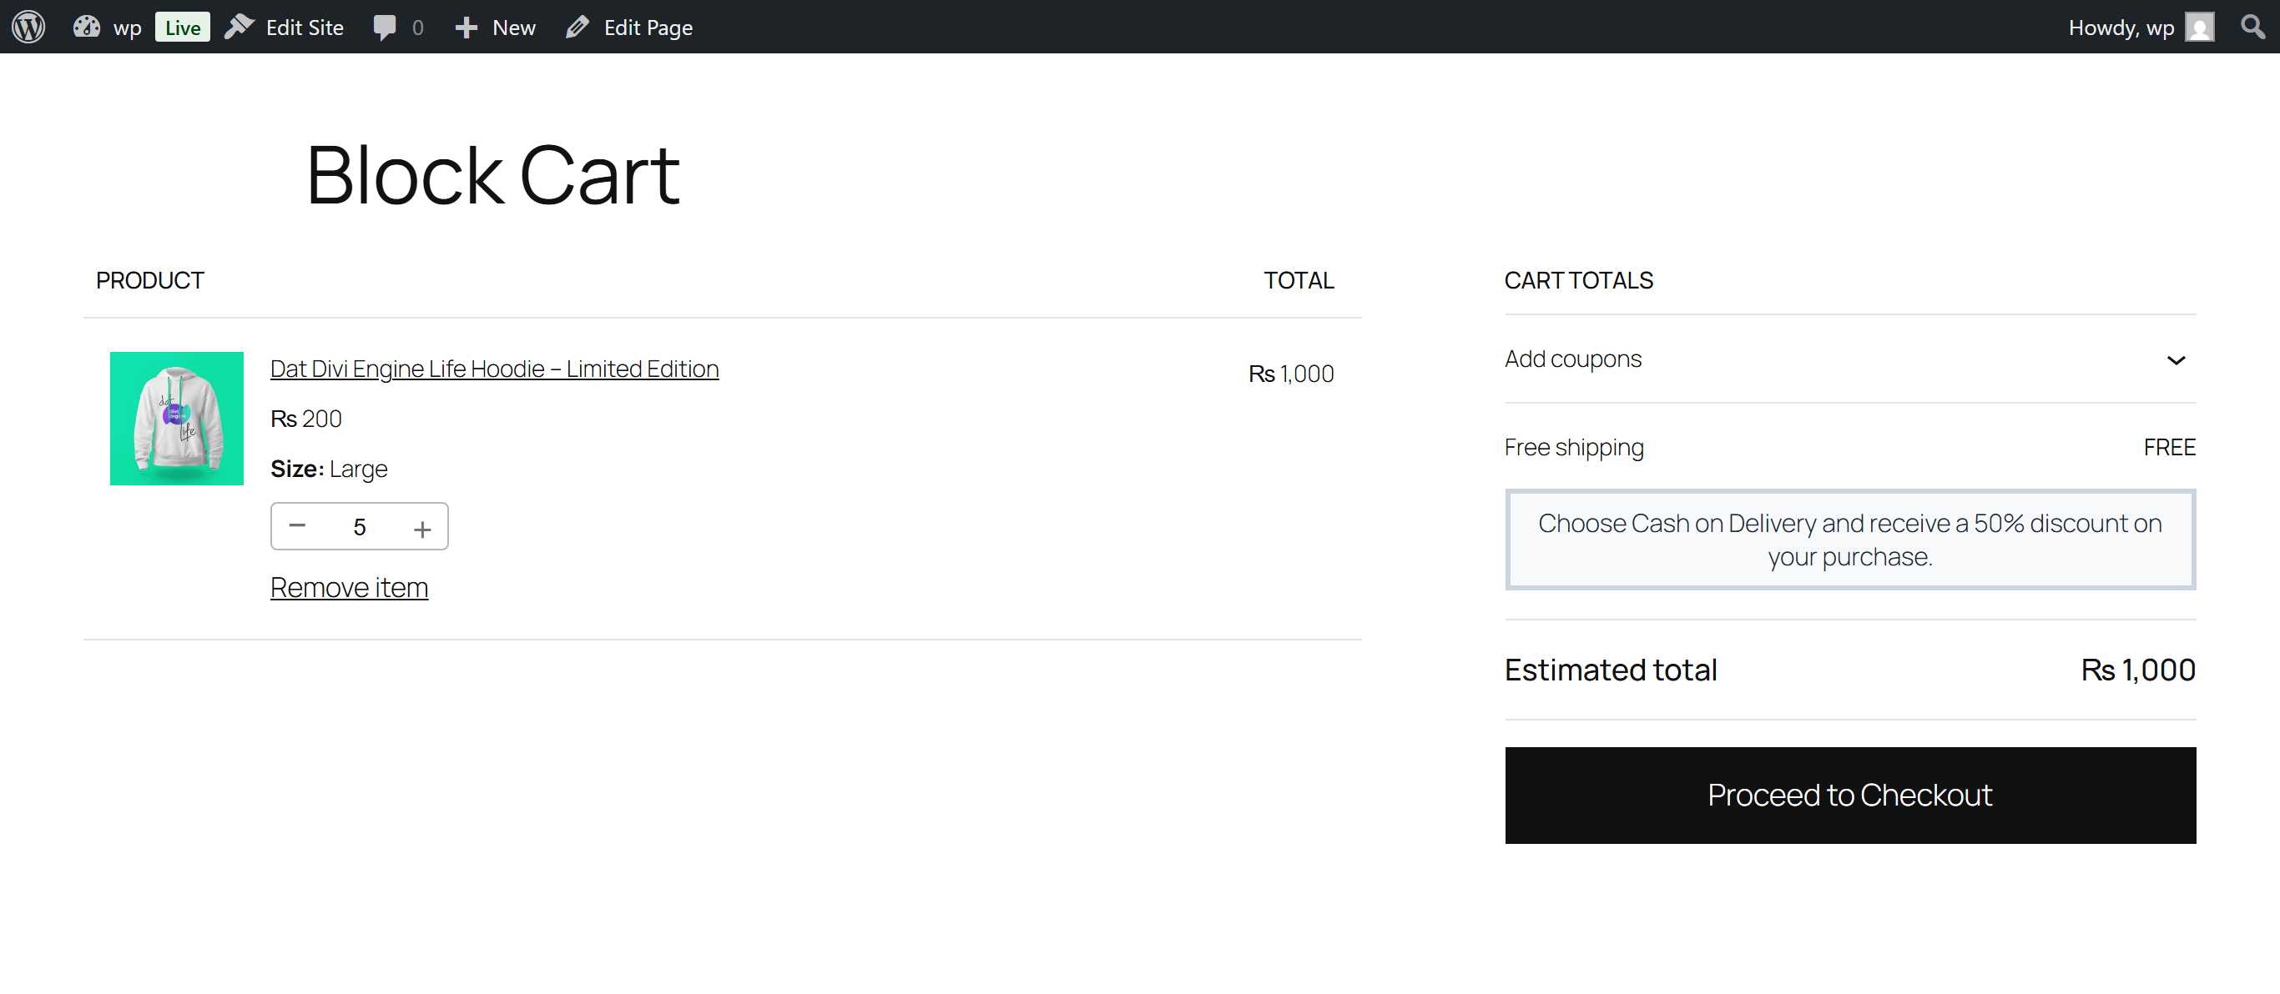
Task: Open the WordPress logo menu
Action: click(x=28, y=27)
